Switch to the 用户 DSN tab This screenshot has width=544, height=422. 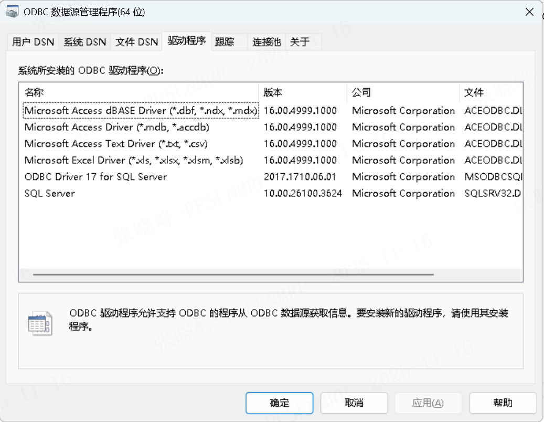tap(33, 42)
